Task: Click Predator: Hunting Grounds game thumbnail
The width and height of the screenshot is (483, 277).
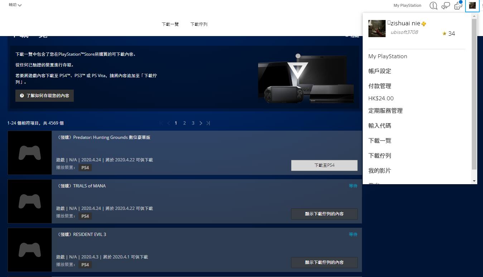Action: pyautogui.click(x=30, y=153)
